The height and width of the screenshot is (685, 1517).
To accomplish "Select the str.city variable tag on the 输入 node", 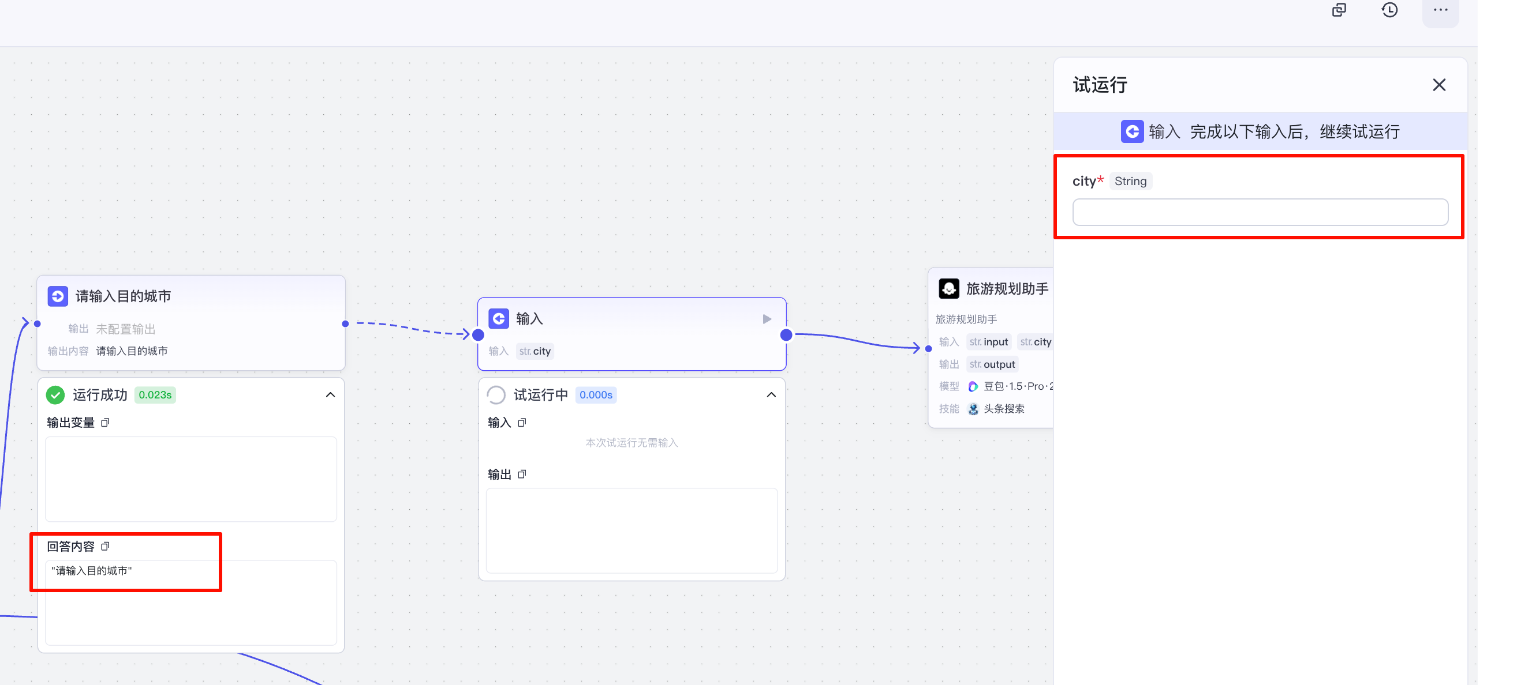I will tap(535, 351).
